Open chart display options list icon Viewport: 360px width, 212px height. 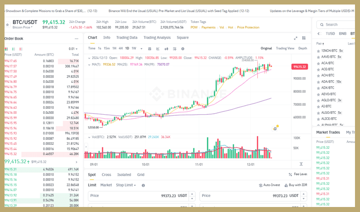click(174, 49)
